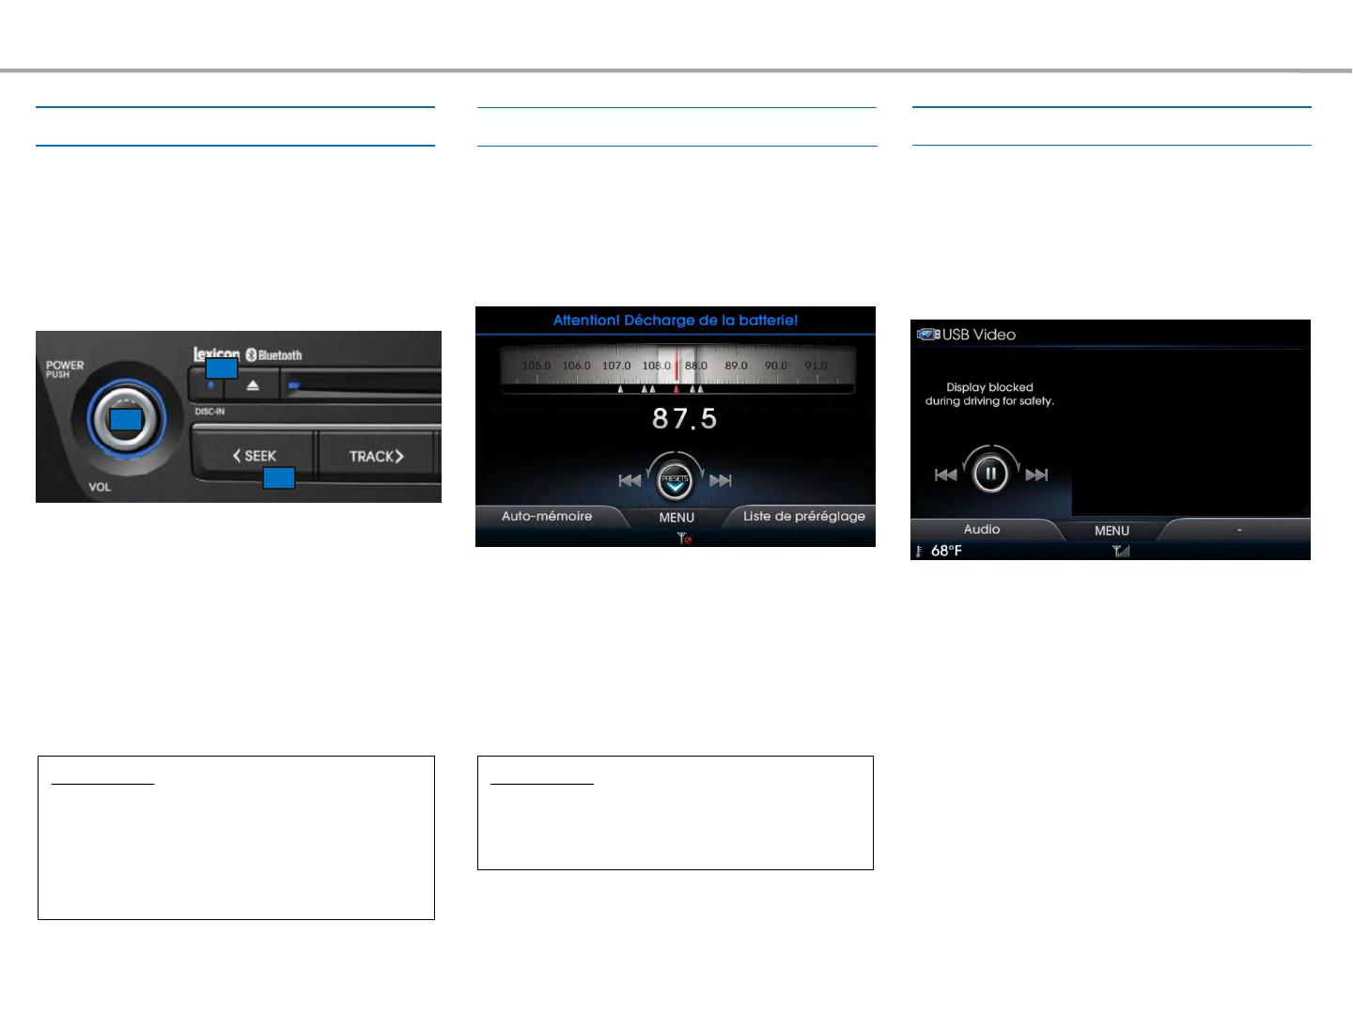
Task: Select the Auto-mémoire tab
Action: [548, 516]
